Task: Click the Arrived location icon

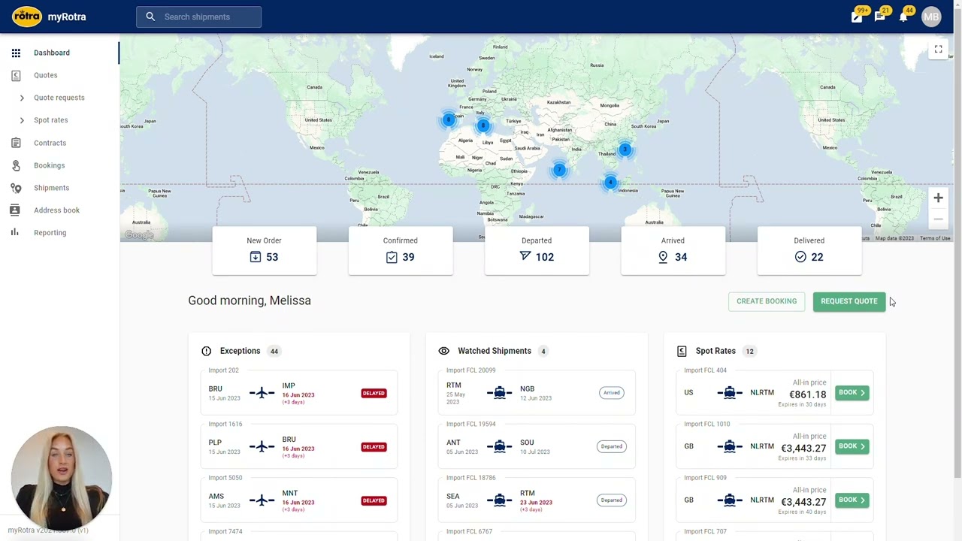Action: [x=663, y=257]
